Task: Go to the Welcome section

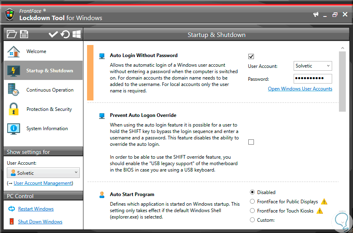Action: 43,51
